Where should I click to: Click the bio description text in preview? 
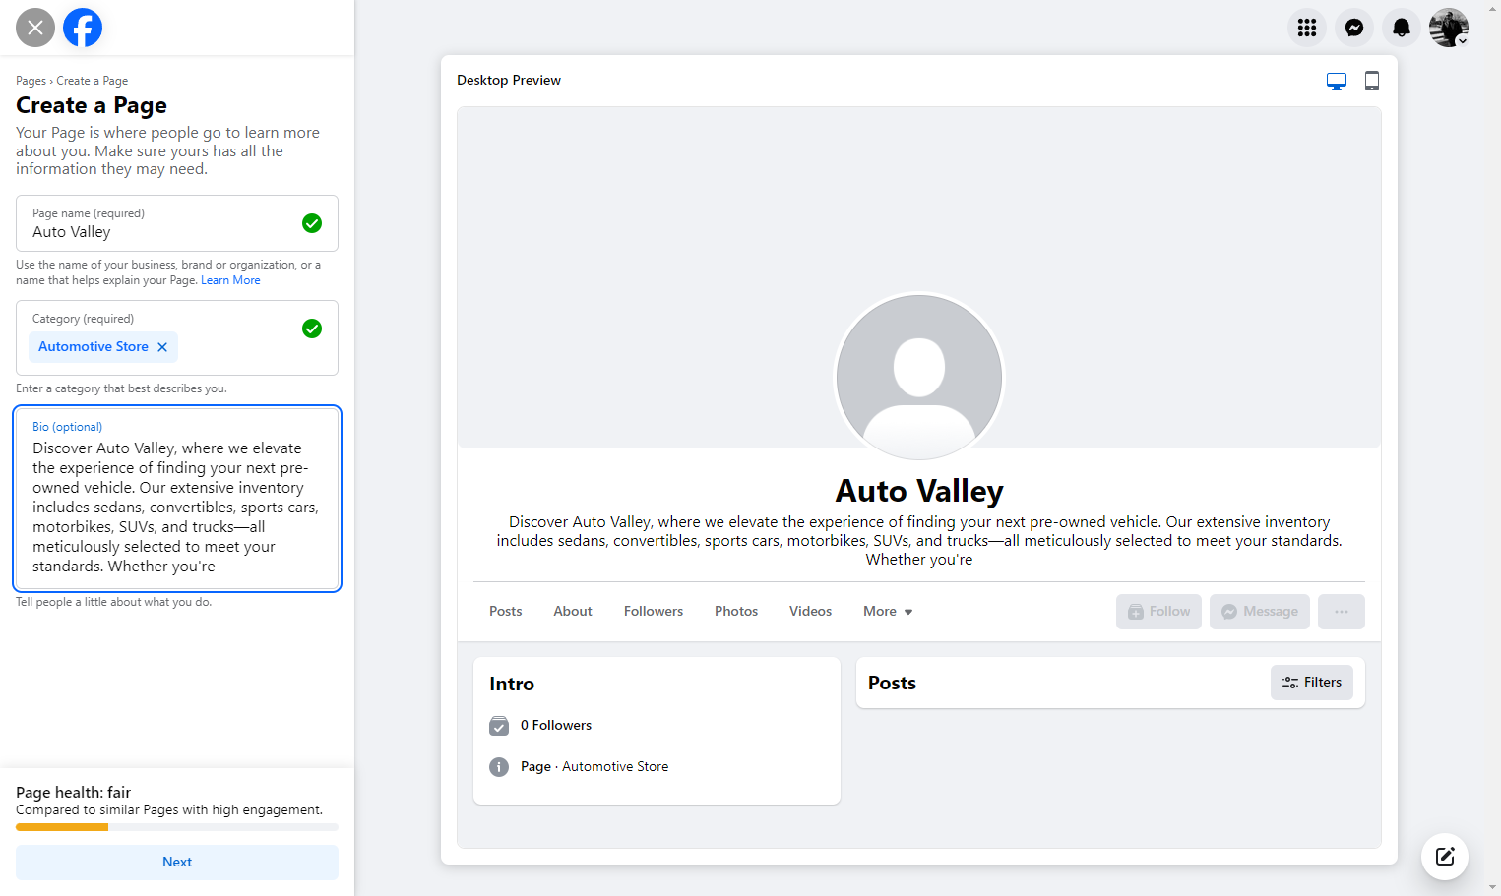click(919, 541)
